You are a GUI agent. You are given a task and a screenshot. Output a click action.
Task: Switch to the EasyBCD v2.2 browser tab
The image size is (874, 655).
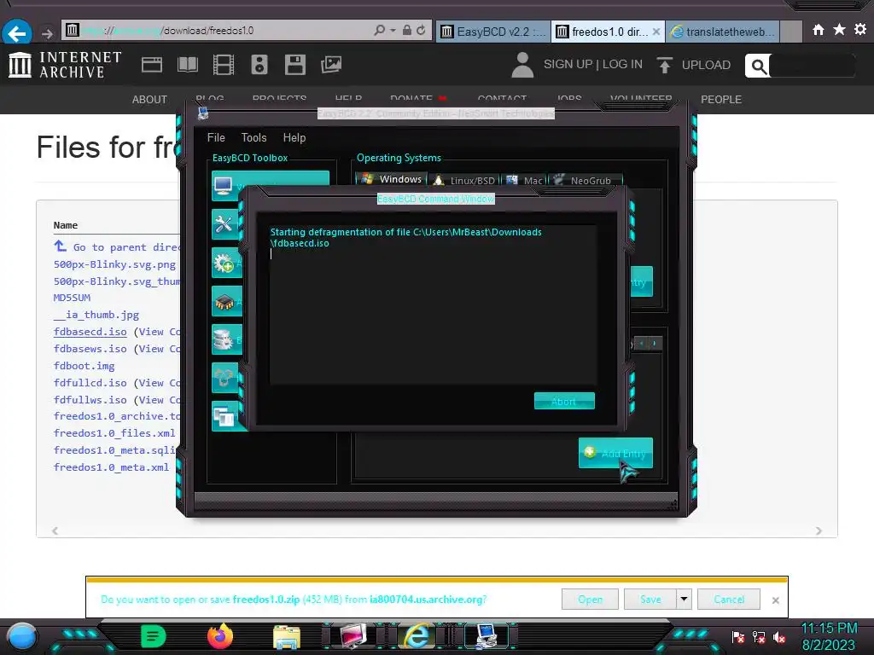(493, 32)
